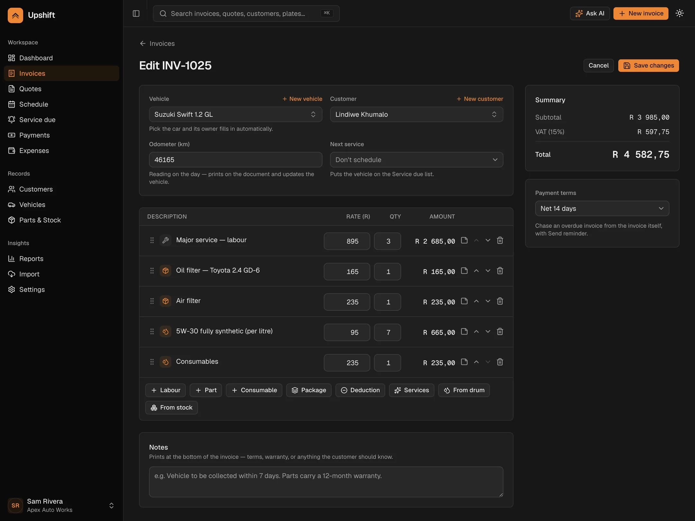The image size is (695, 521).
Task: Open Customers in sidebar
Action: [x=61, y=189]
